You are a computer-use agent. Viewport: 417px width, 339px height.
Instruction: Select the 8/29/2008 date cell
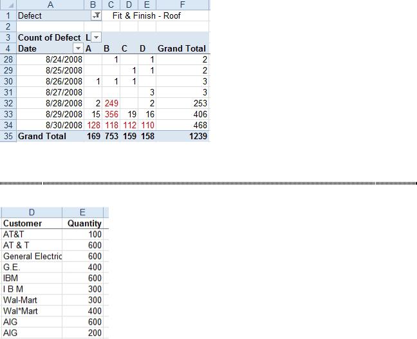pos(50,114)
